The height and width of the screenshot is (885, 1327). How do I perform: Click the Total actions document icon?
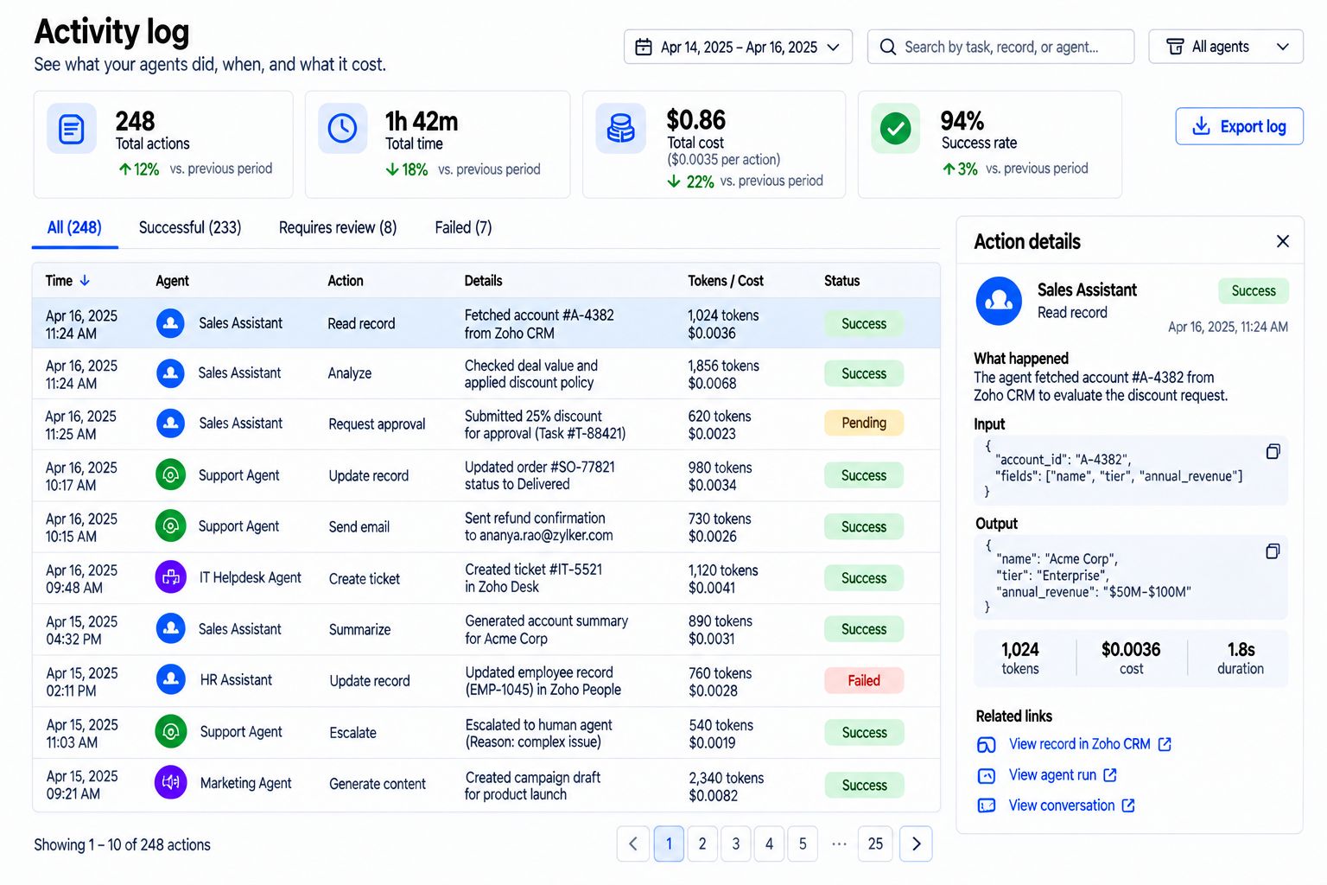72,130
